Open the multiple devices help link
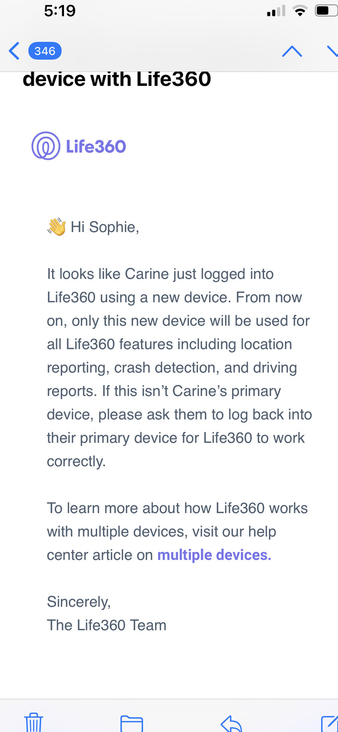The height and width of the screenshot is (732, 338). (x=214, y=555)
